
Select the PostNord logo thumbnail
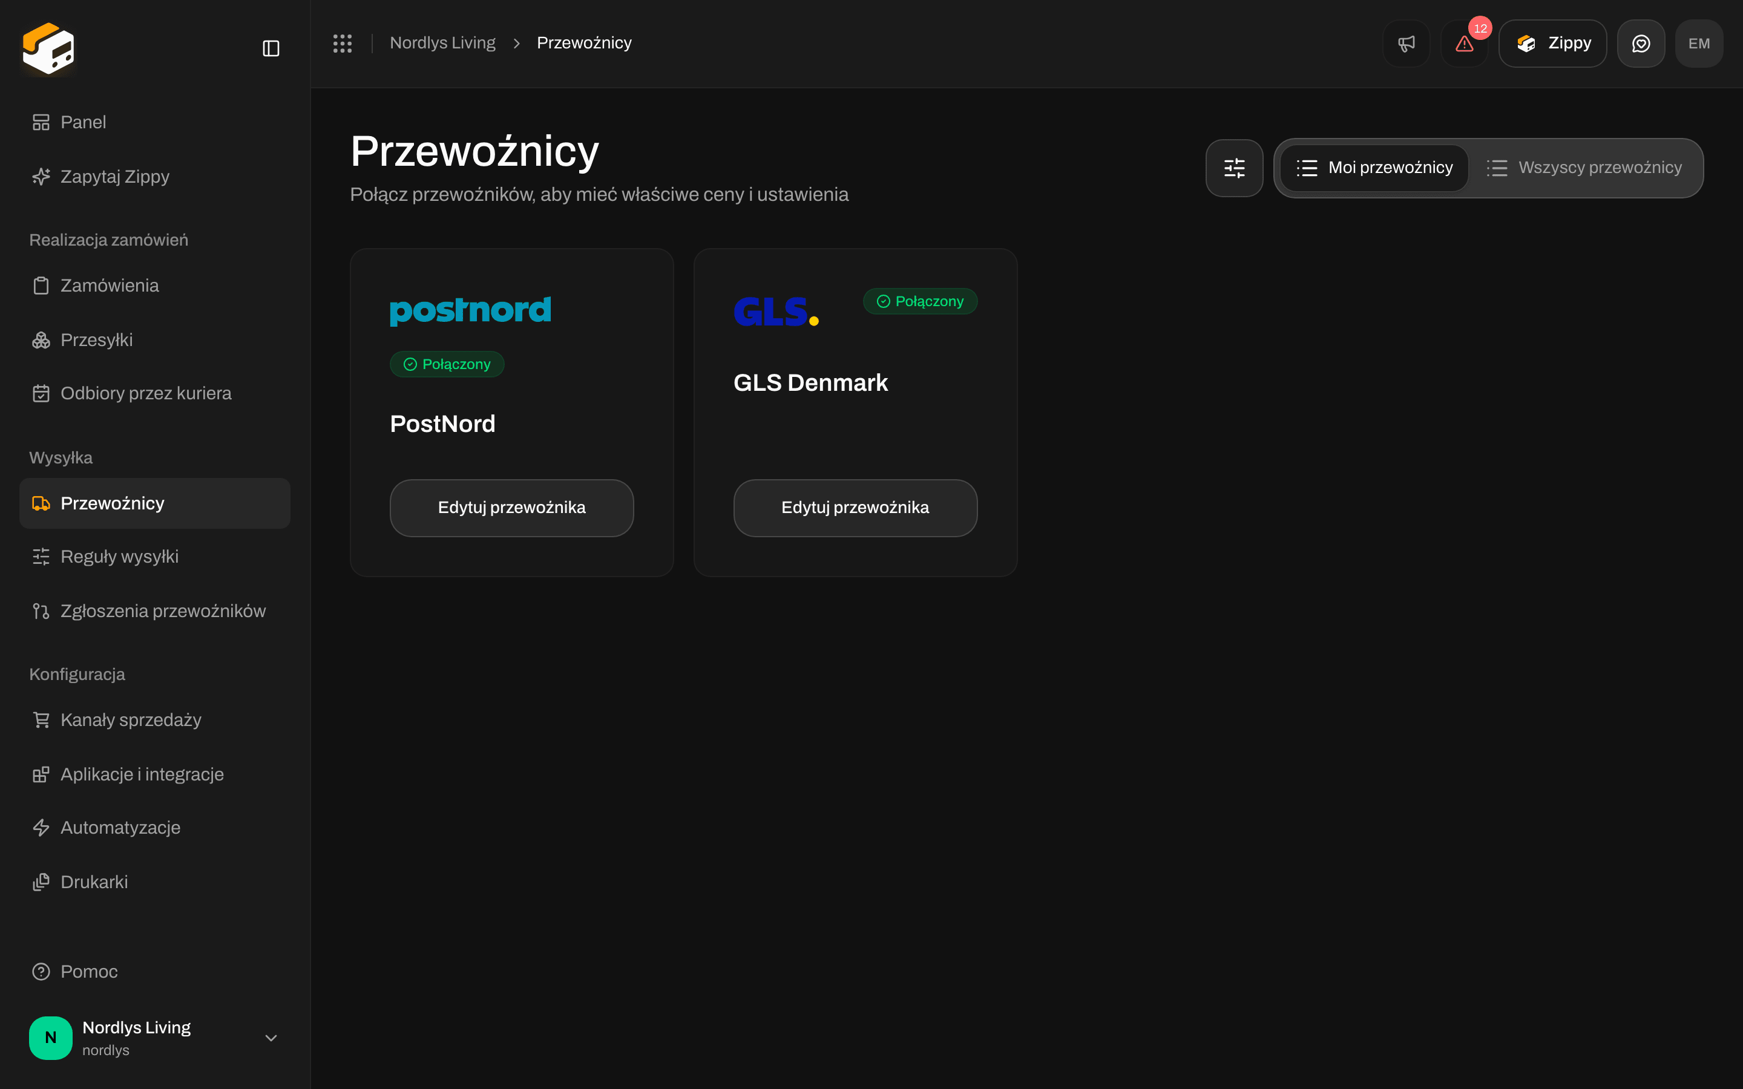pos(470,310)
